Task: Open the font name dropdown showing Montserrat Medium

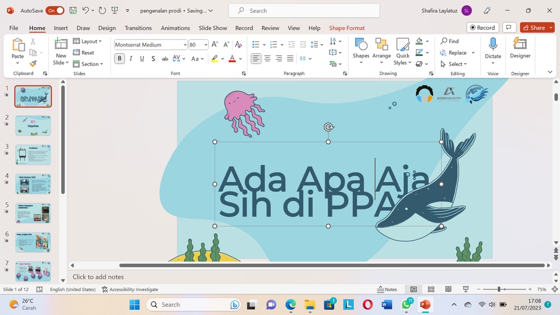Action: [185, 45]
